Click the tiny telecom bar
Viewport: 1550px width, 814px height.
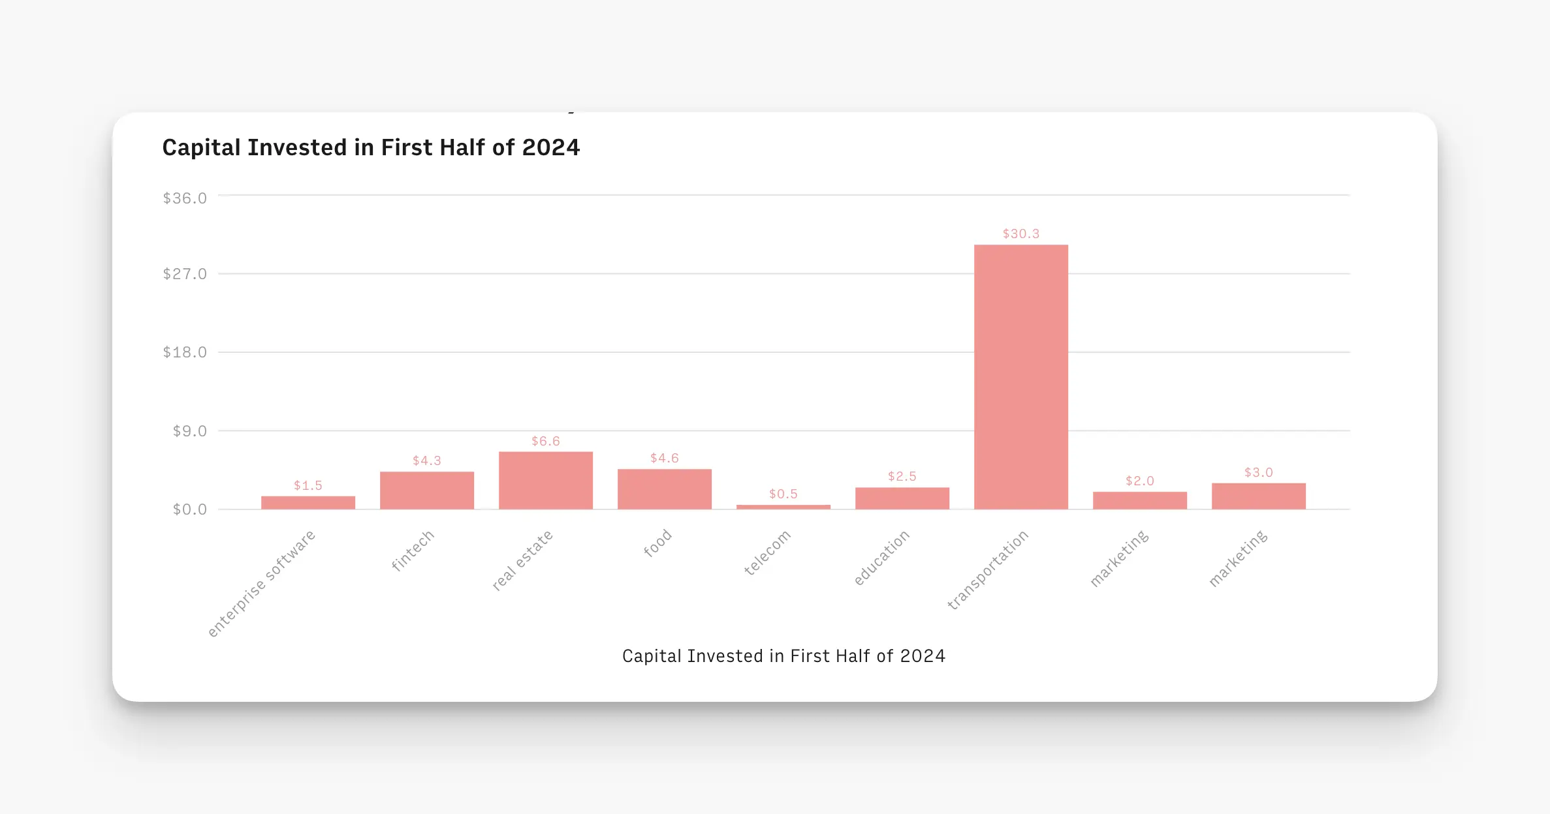coord(783,507)
